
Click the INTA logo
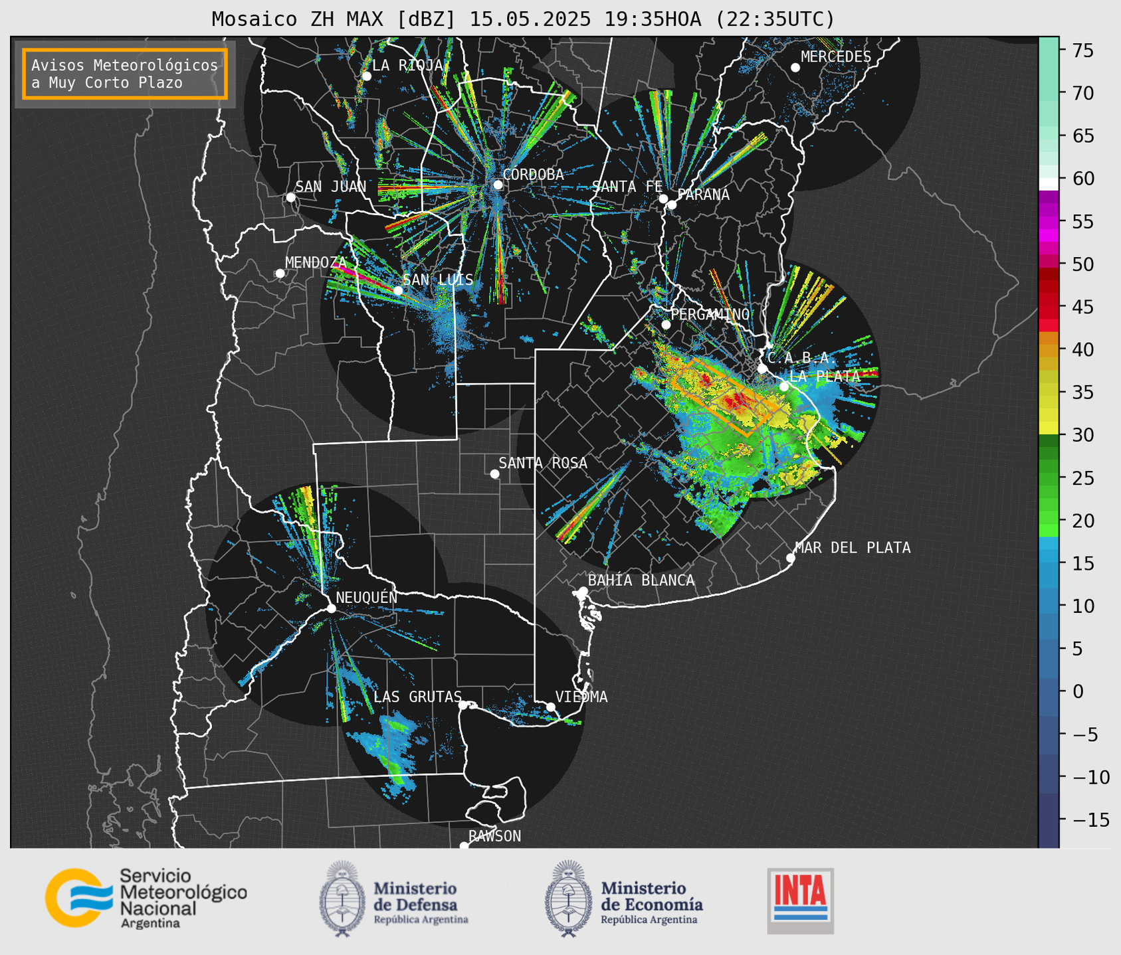pyautogui.click(x=800, y=901)
